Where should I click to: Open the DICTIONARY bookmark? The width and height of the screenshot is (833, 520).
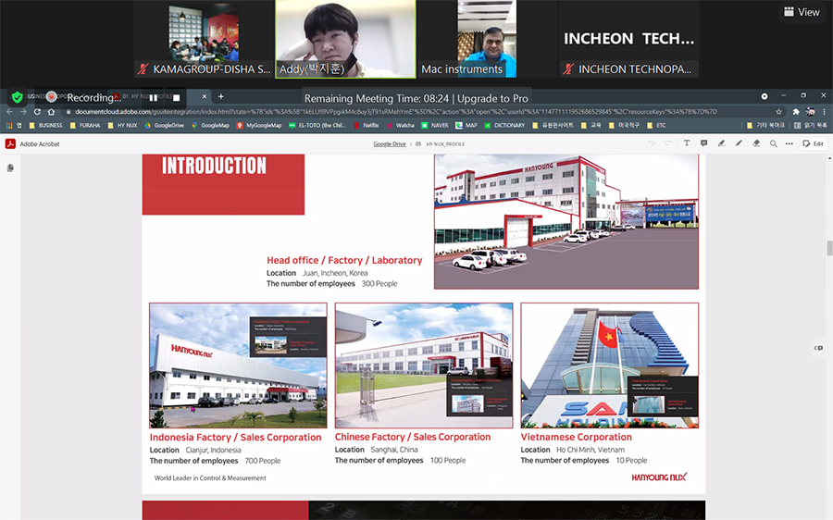[x=504, y=125]
